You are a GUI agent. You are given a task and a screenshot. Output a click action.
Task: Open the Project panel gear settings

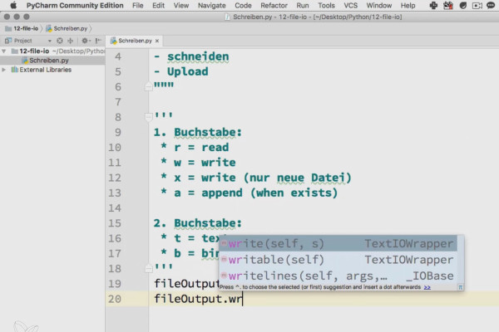(85, 41)
